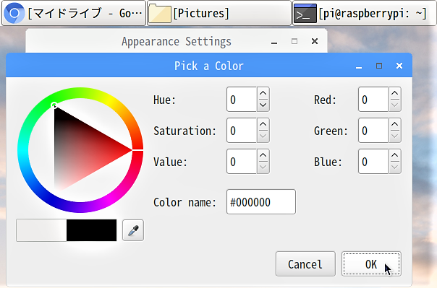Switch to the Pictures folder taskbar entry
Image resolution: width=437 pixels, height=288 pixels.
coord(219,13)
